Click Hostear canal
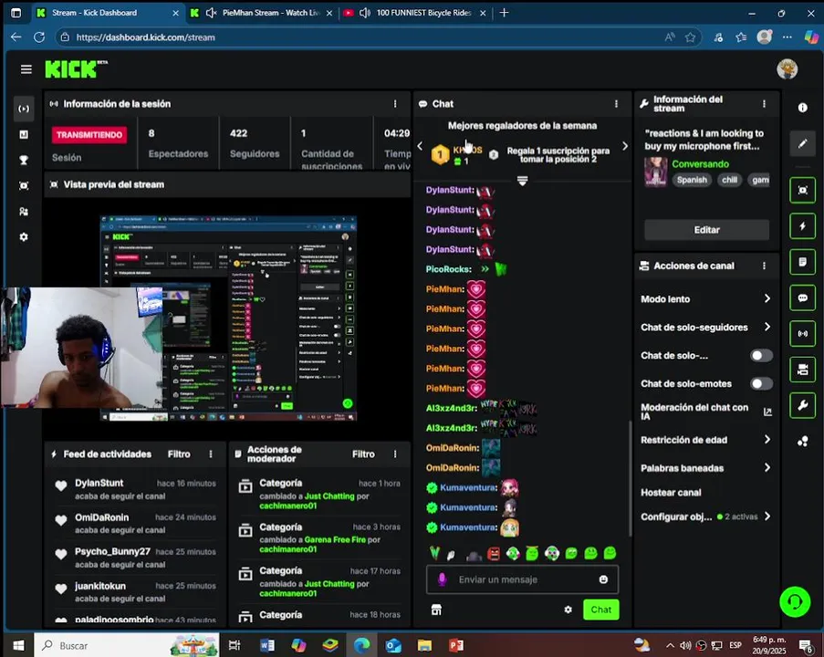Viewport: 824px width, 657px height. point(671,493)
